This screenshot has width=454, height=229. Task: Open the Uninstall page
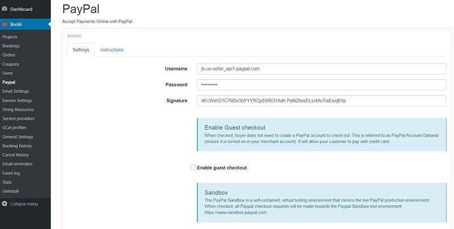point(10,191)
